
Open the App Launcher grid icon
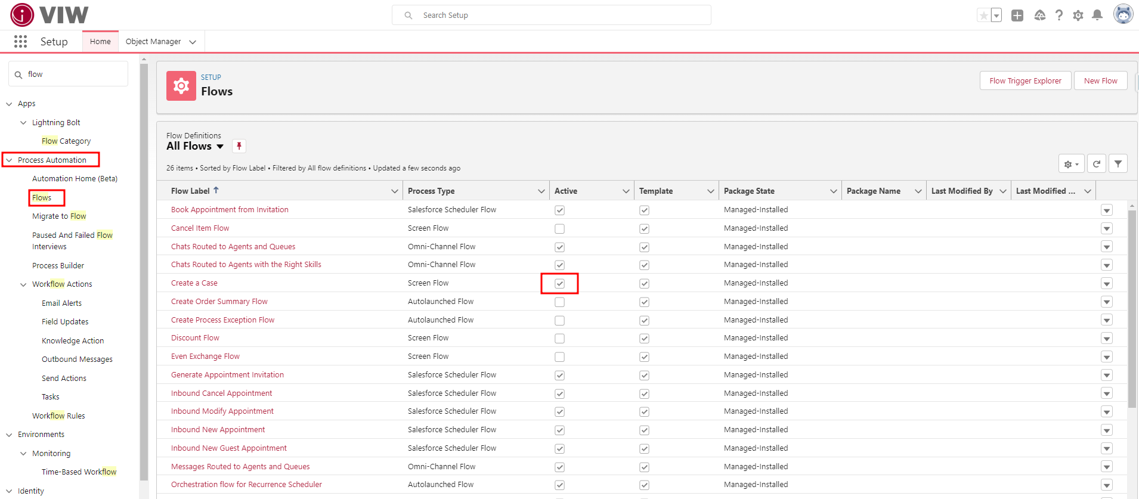20,41
